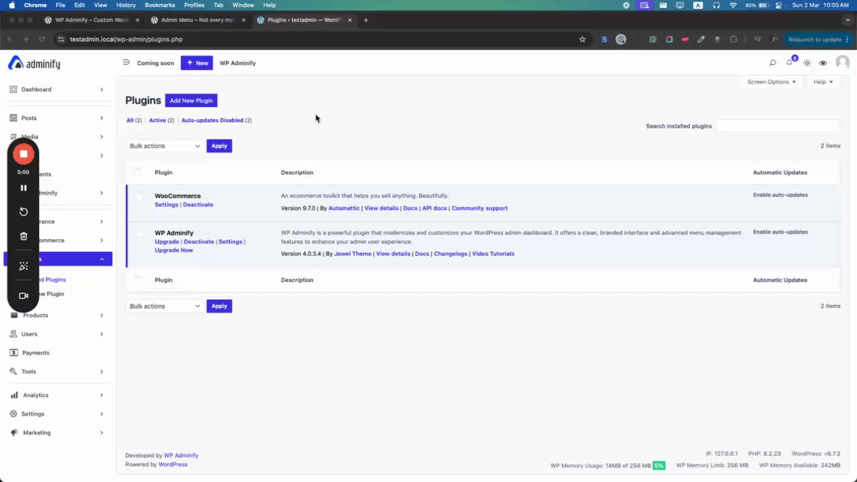Screen dimensions: 857x482
Task: Click the Tools wrench icon
Action: [x=13, y=371]
